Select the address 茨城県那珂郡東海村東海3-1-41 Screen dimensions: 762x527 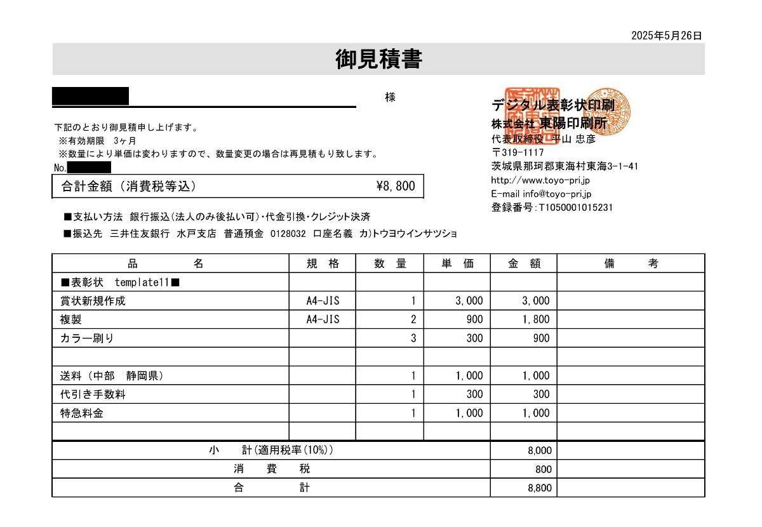(x=565, y=166)
